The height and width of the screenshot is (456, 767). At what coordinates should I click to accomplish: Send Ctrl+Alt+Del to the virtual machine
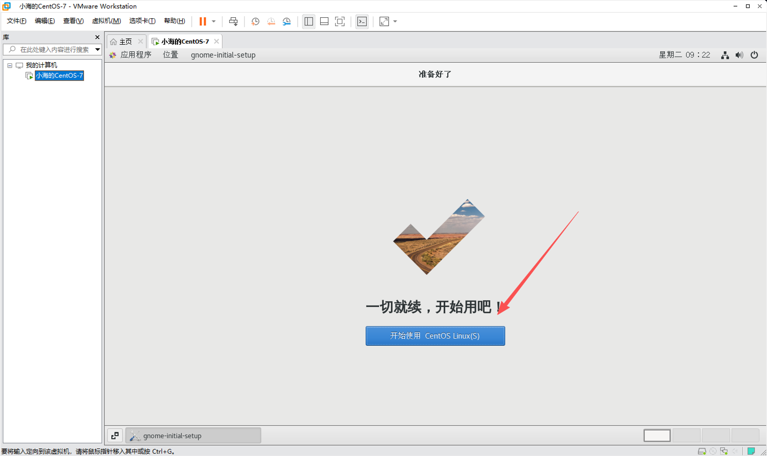click(233, 22)
